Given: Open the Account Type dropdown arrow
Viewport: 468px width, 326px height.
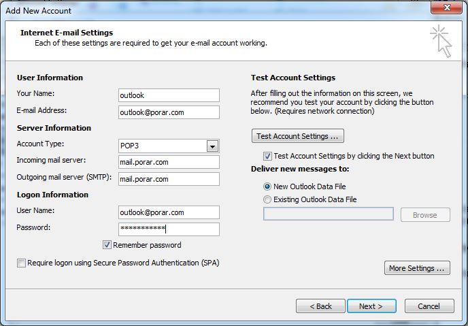Looking at the screenshot, I should tap(212, 146).
